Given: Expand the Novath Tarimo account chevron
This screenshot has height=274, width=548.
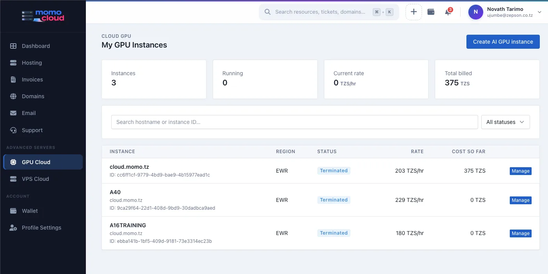Looking at the screenshot, I should (539, 12).
